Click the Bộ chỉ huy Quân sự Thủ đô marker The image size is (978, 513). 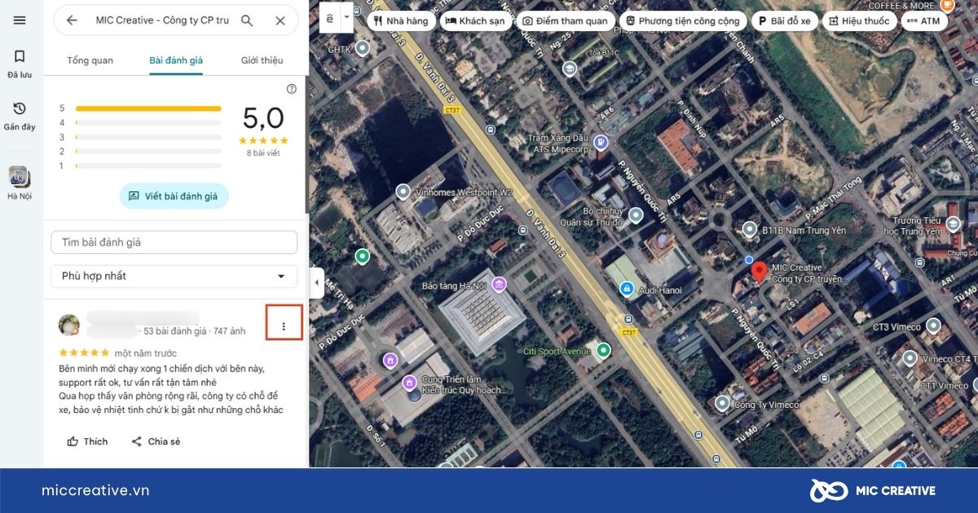coord(637,216)
